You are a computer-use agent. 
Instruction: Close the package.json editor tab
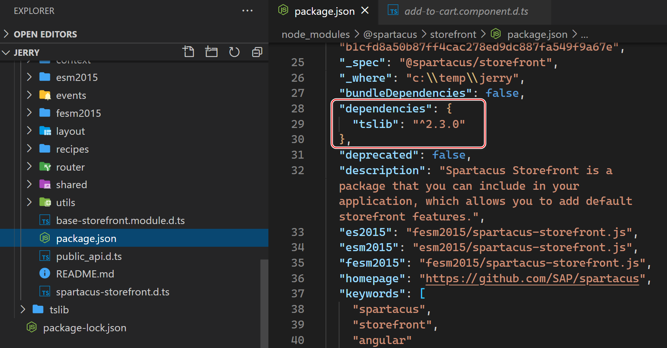click(x=365, y=11)
